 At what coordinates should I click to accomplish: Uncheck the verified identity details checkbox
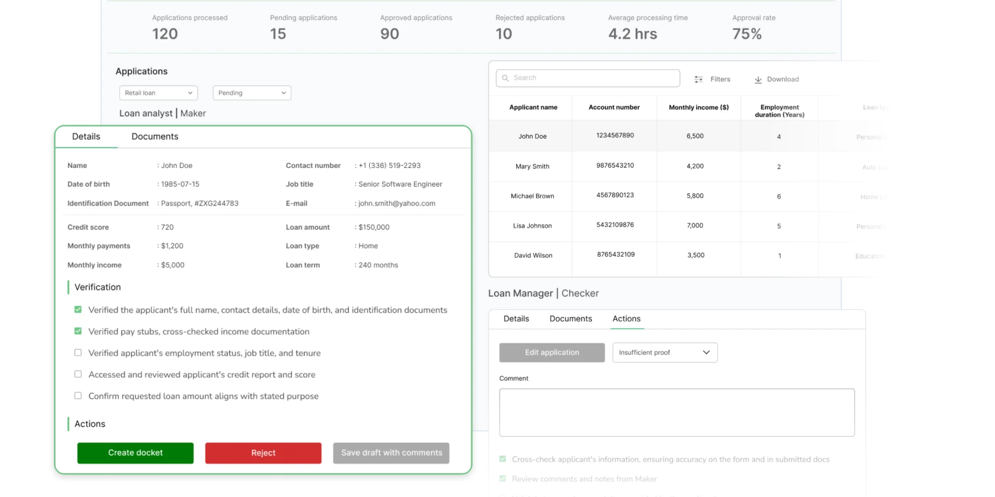coord(78,310)
